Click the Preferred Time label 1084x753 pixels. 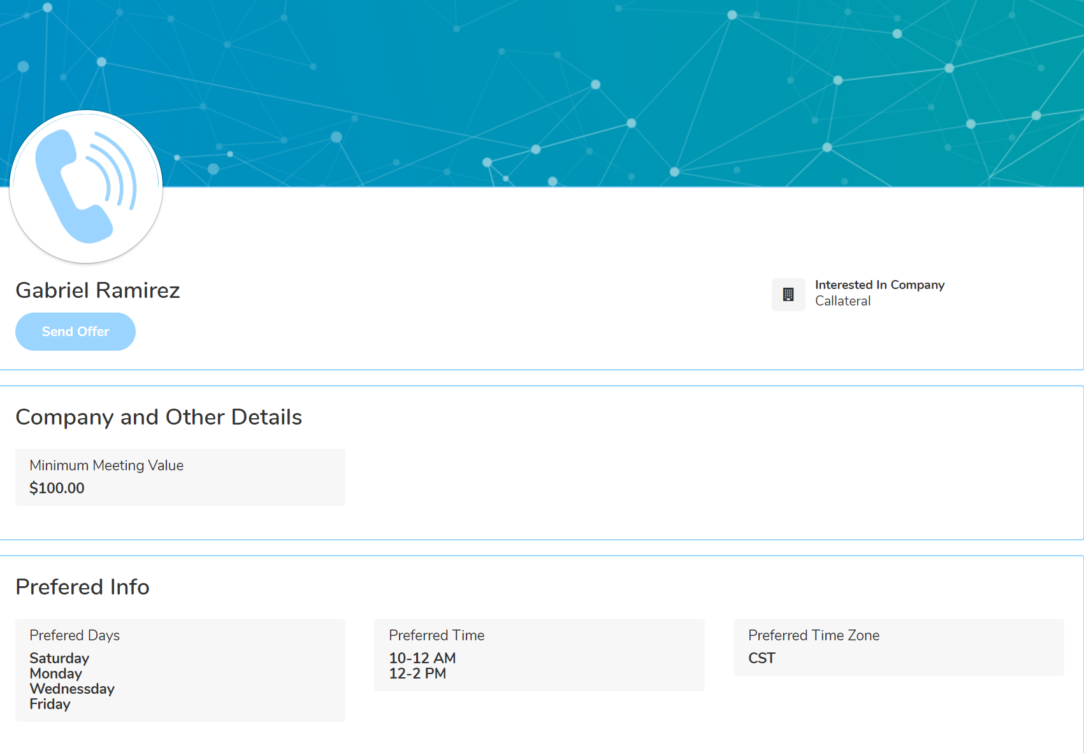pyautogui.click(x=437, y=635)
